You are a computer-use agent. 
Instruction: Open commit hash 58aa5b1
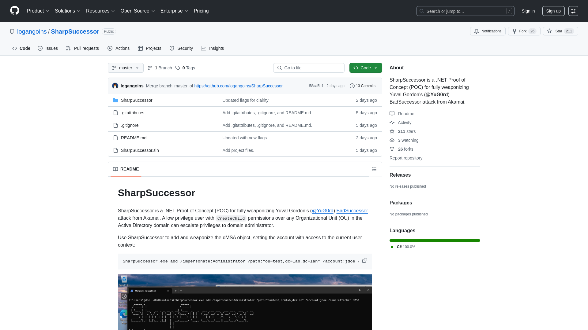[x=316, y=86]
